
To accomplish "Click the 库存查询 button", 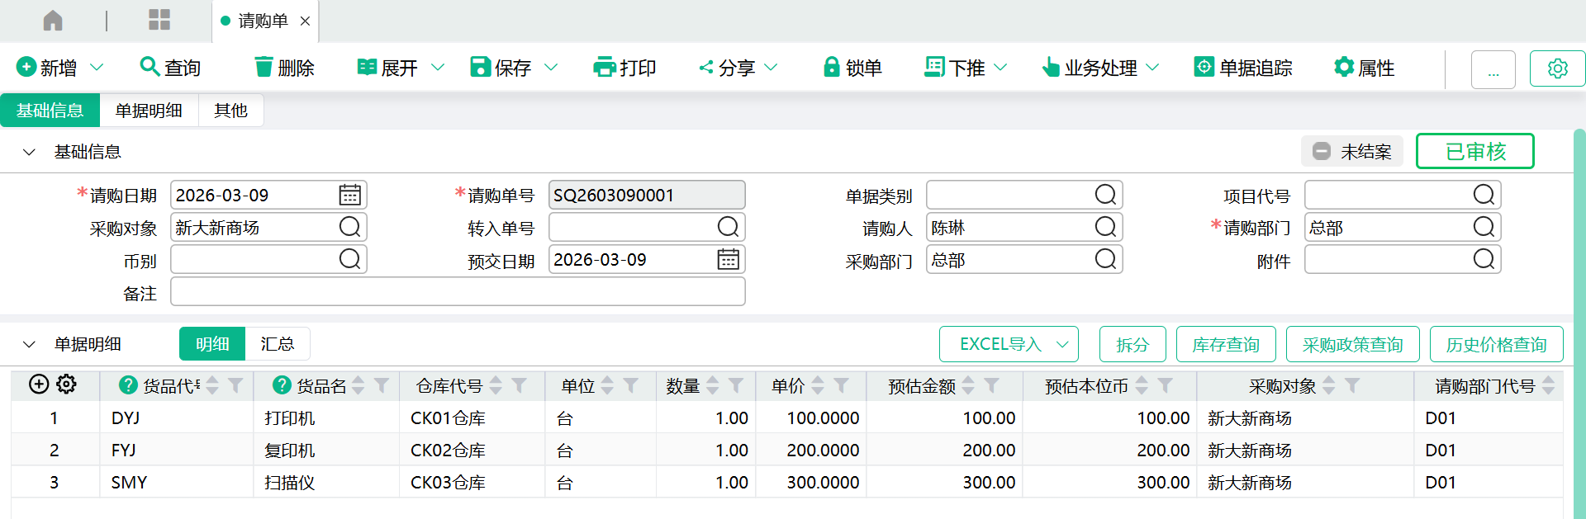I will 1225,344.
